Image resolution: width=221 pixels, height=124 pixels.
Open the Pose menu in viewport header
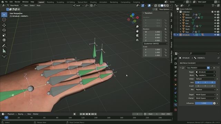pos(38,6)
